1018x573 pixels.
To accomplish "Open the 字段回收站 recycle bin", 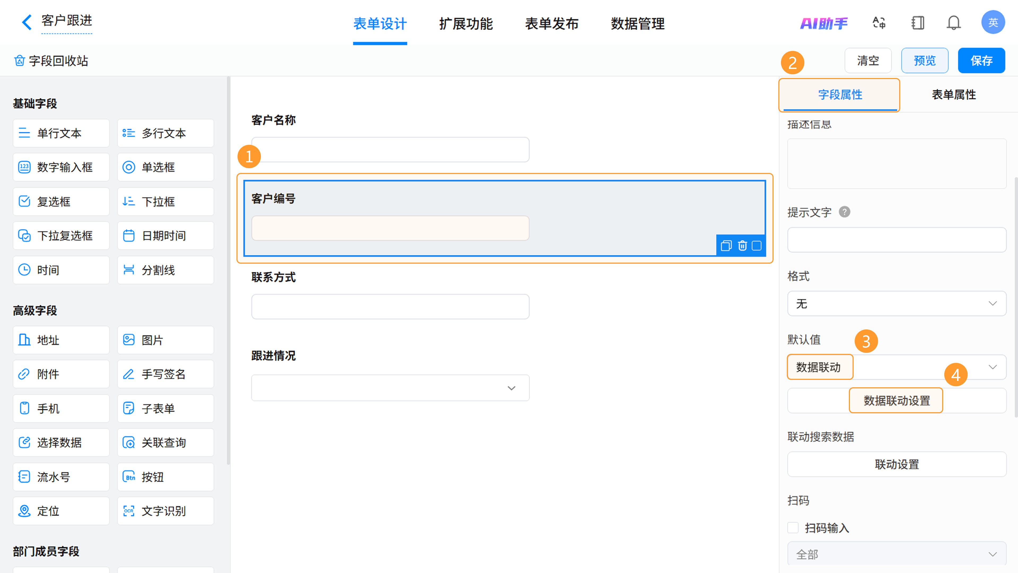I will pyautogui.click(x=51, y=61).
